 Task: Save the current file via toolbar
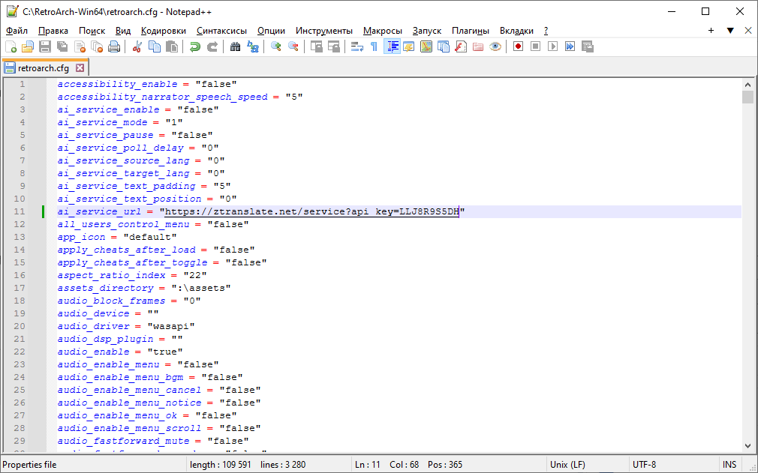coord(45,46)
